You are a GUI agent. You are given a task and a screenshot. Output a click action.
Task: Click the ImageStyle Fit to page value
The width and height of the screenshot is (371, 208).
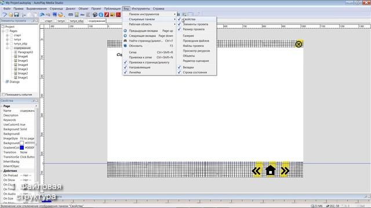[27, 139]
